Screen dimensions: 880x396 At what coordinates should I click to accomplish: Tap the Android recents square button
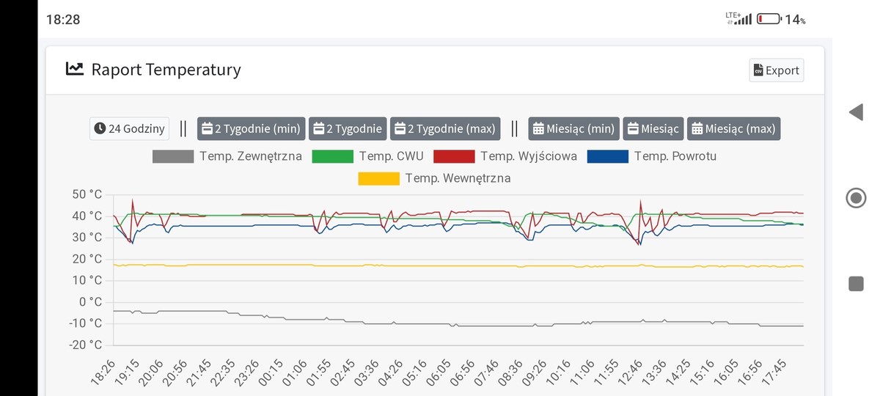(x=856, y=284)
